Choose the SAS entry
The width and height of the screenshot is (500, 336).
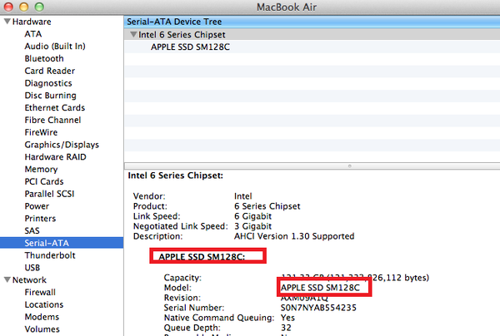tap(32, 231)
